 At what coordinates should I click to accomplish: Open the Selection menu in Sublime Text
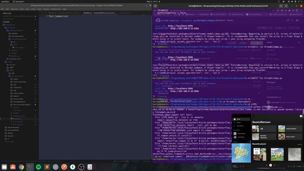pos(14,9)
